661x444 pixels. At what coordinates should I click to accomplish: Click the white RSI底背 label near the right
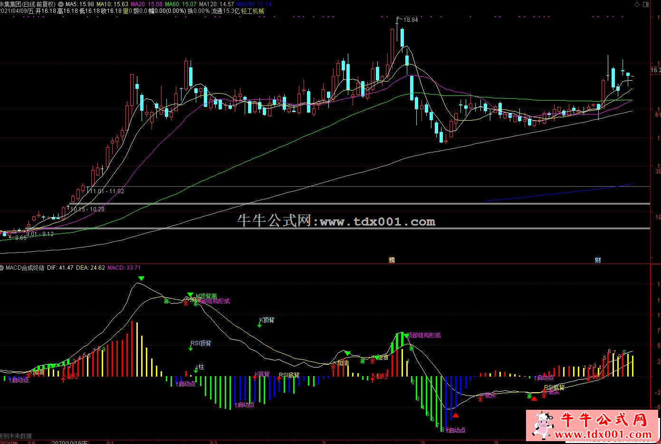coord(555,388)
